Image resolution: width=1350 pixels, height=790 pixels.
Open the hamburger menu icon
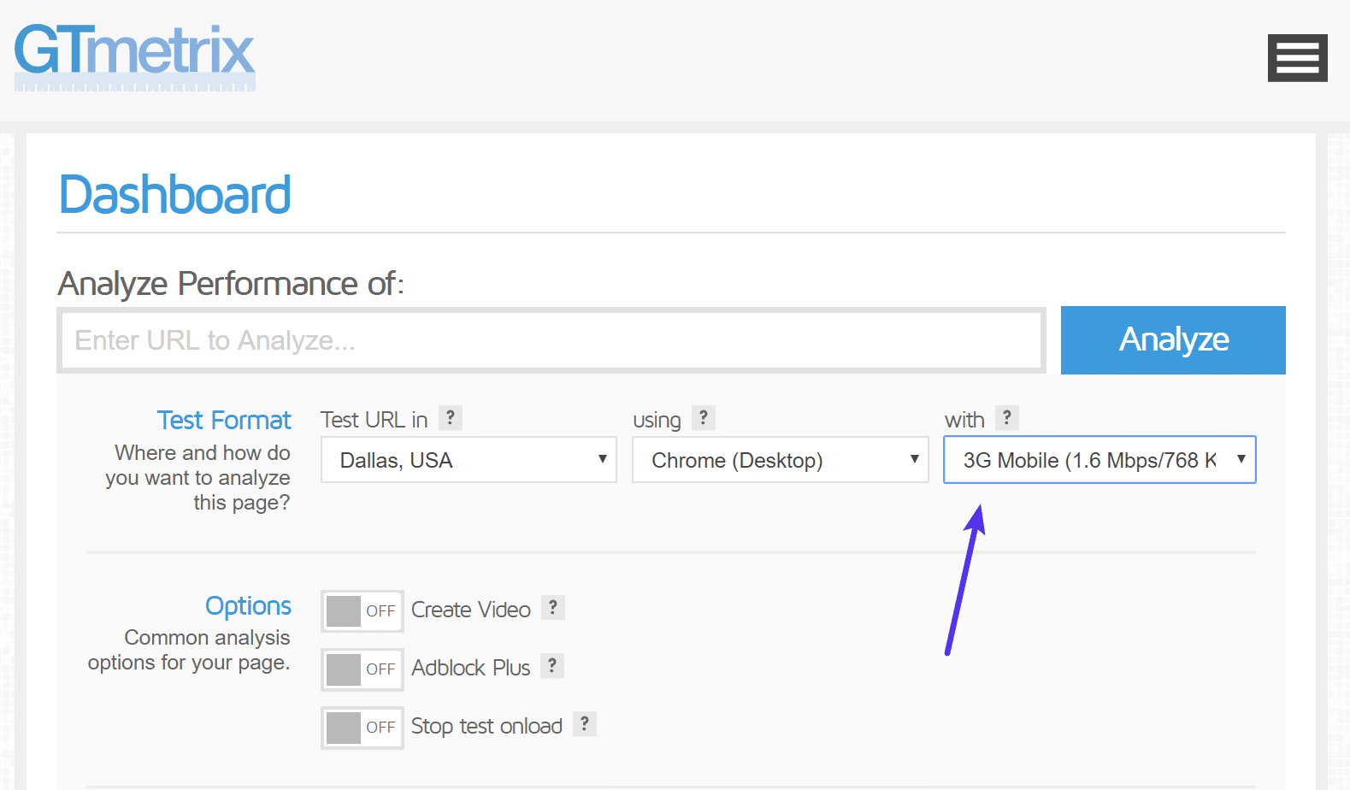tap(1297, 58)
